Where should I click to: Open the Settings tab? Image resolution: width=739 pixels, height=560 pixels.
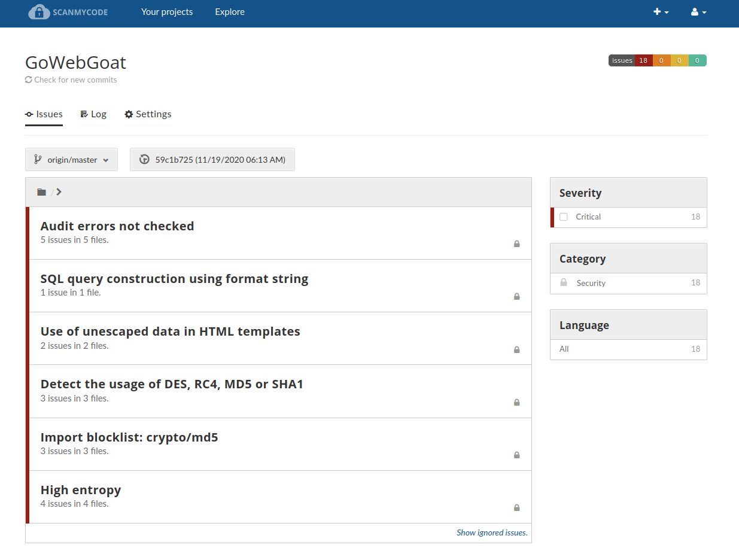click(148, 114)
